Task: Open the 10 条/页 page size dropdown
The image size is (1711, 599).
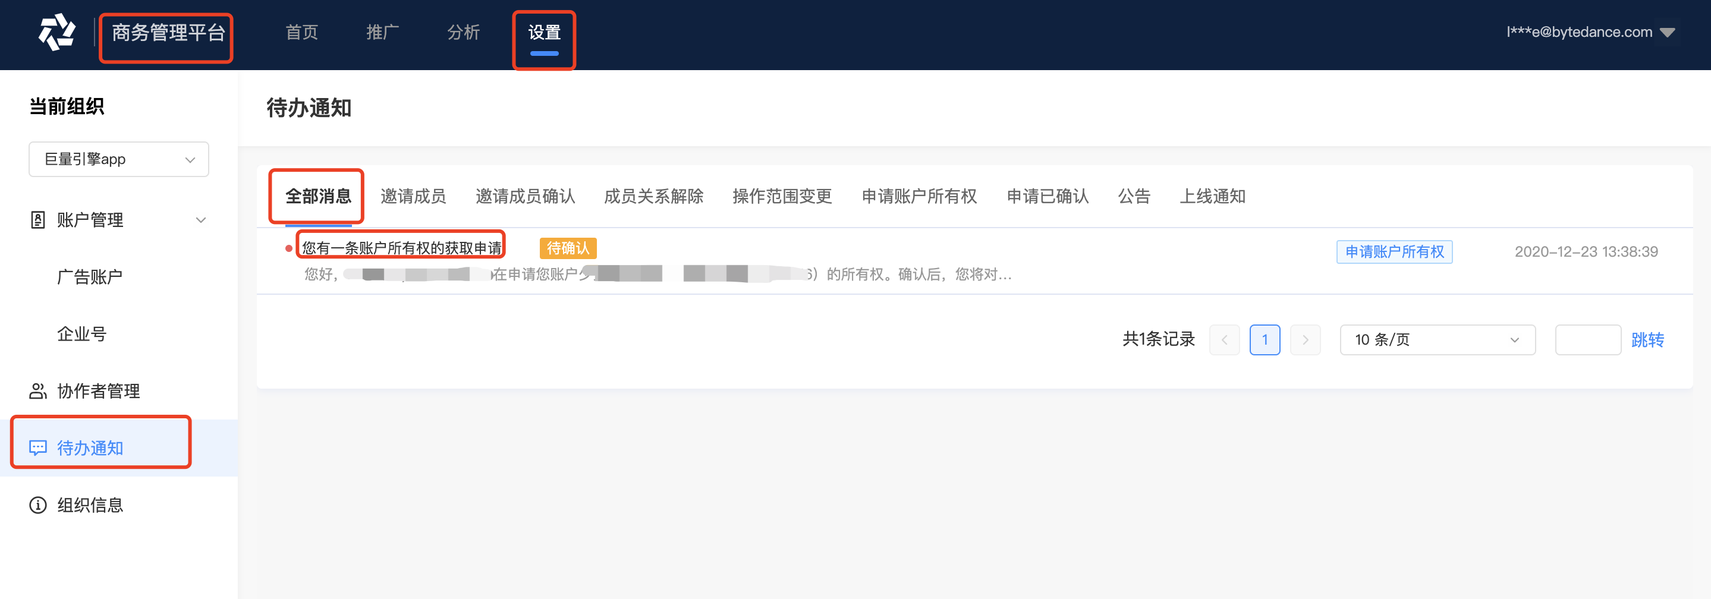Action: tap(1438, 340)
